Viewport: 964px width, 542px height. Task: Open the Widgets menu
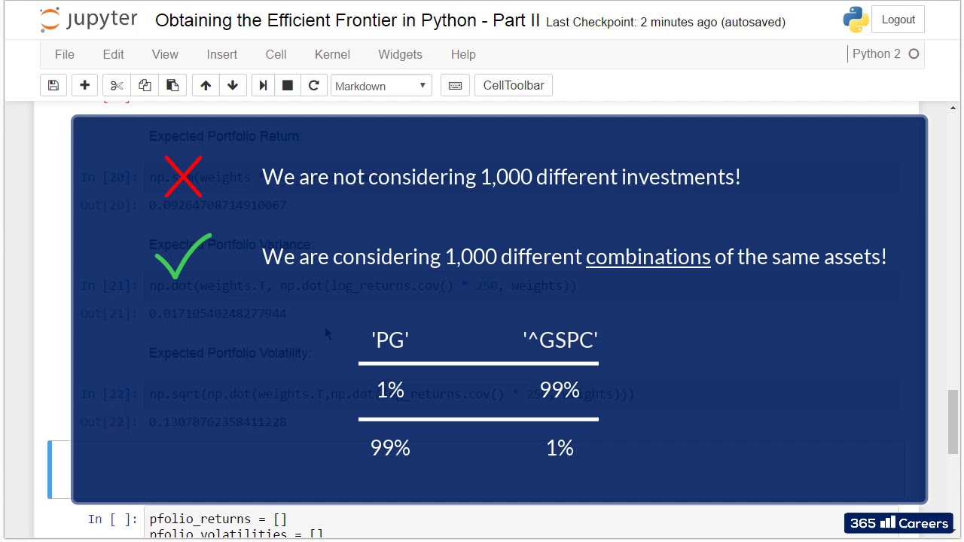coord(400,54)
